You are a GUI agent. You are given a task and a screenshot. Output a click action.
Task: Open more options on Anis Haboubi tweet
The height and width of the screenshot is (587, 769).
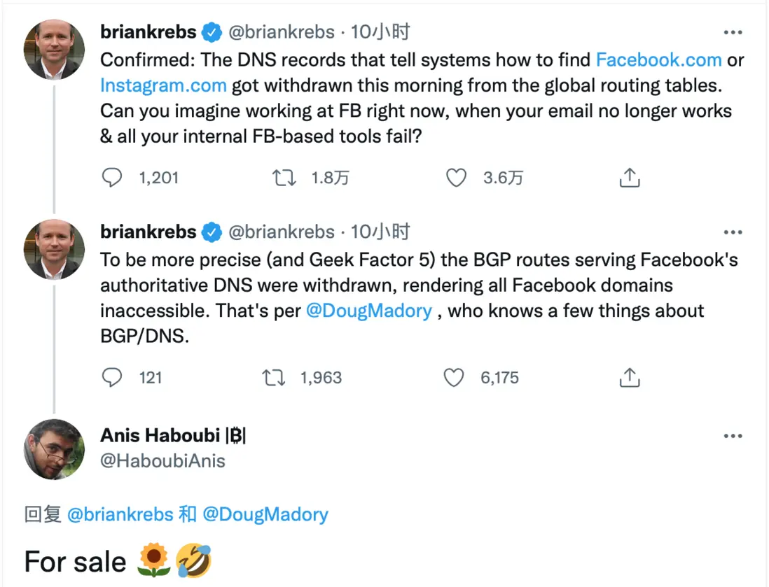(733, 436)
